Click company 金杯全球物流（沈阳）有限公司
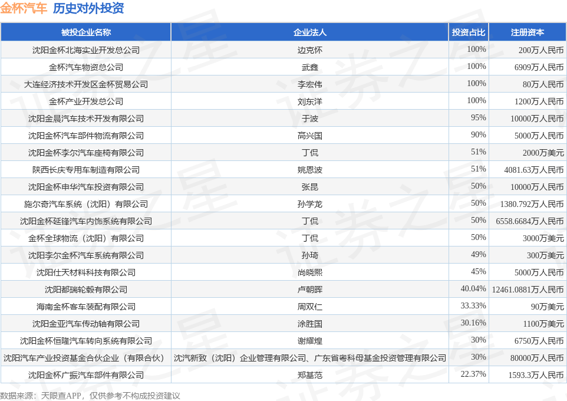This screenshot has width=567, height=401. (x=86, y=238)
